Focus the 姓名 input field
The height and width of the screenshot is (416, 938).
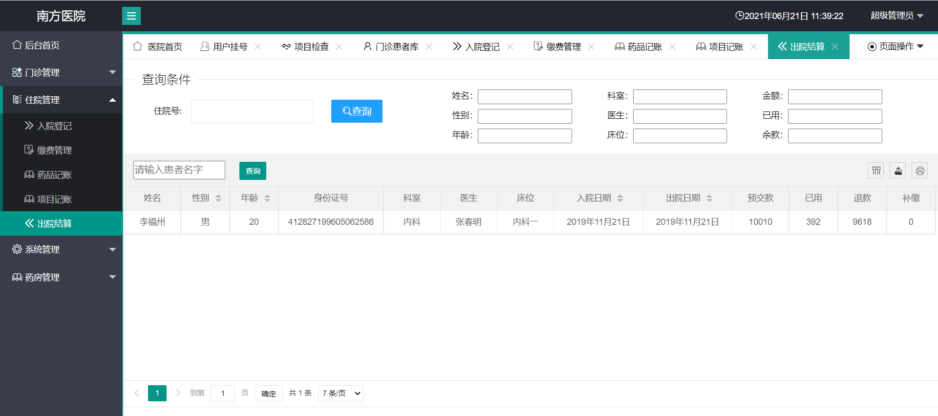click(525, 97)
